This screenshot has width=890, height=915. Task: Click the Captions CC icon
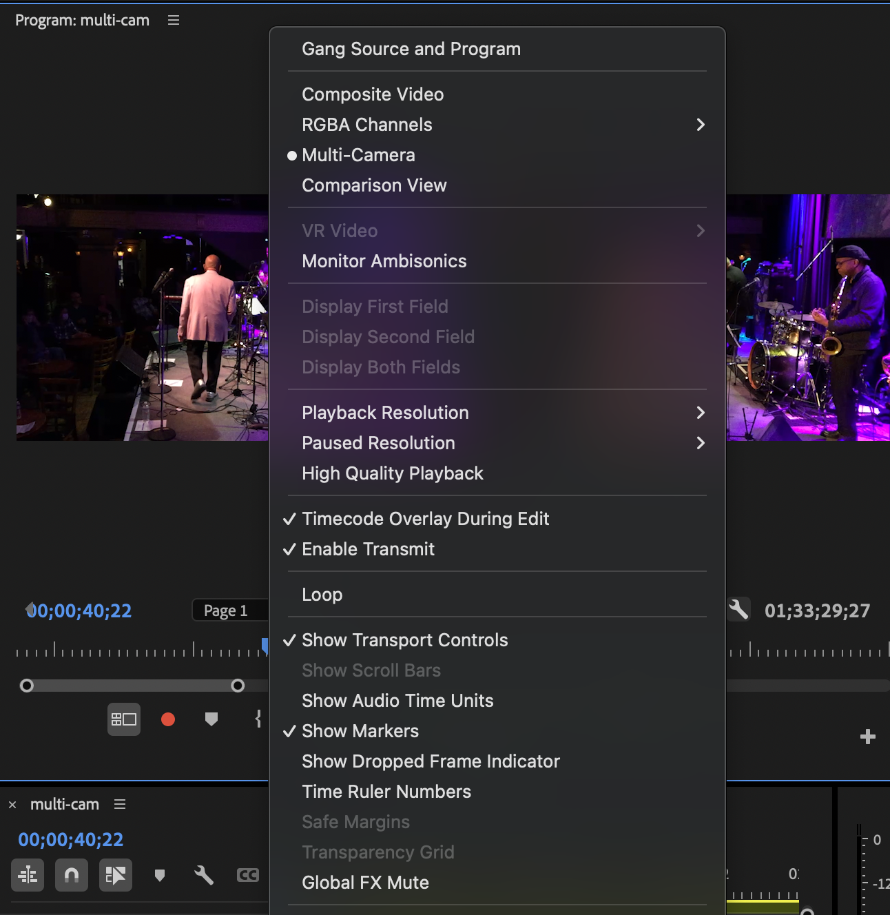click(248, 875)
